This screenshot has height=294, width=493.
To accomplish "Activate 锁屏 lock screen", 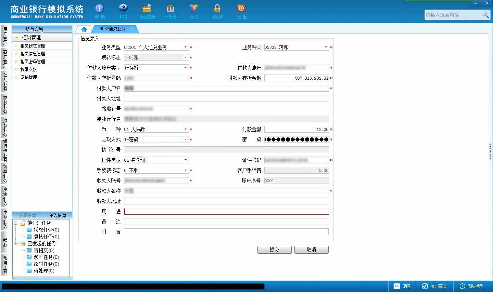I will pyautogui.click(x=217, y=11).
